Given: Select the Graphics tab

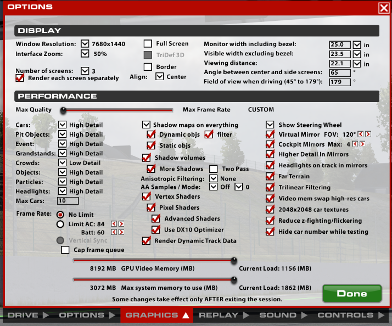Looking at the screenshot, I should click(157, 315).
